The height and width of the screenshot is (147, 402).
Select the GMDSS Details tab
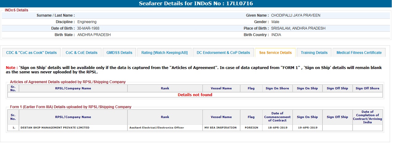(119, 53)
